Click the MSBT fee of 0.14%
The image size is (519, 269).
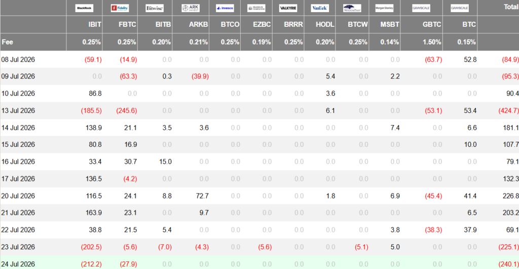[390, 42]
